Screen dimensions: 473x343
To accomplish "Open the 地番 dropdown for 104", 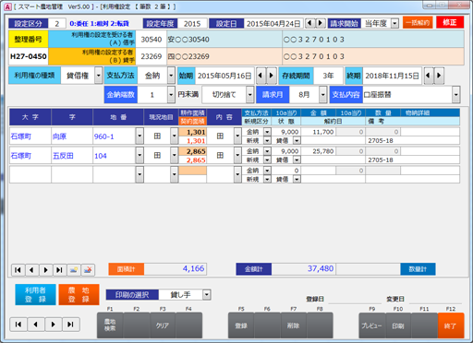I will point(139,156).
